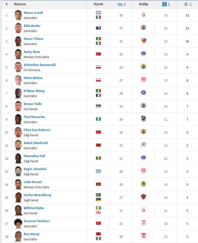Open Sebastian Szymanski's player profile link
The width and height of the screenshot is (198, 243).
[x=40, y=65]
